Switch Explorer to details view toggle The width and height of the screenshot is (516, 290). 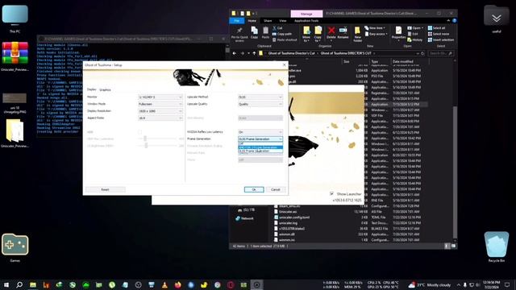point(447,246)
